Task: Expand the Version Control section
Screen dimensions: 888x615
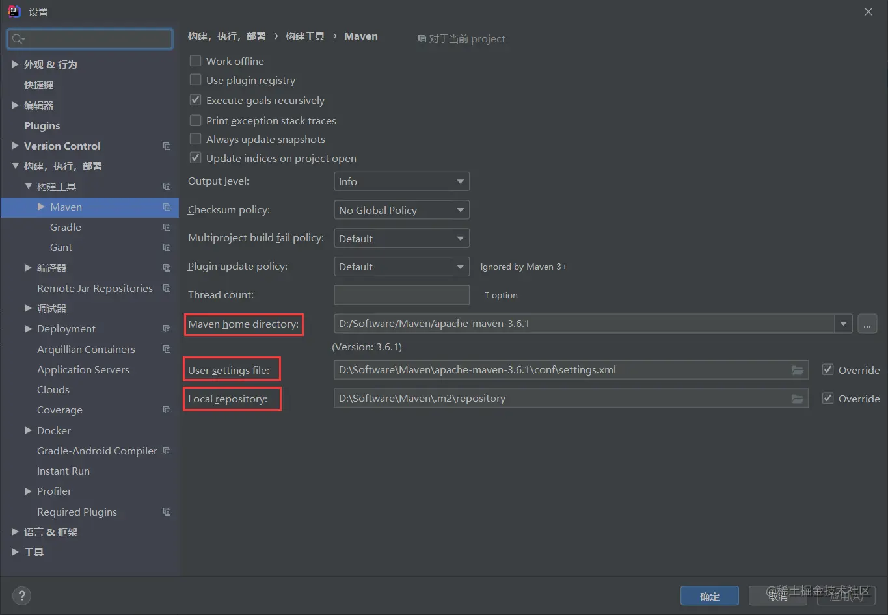Action: click(15, 146)
